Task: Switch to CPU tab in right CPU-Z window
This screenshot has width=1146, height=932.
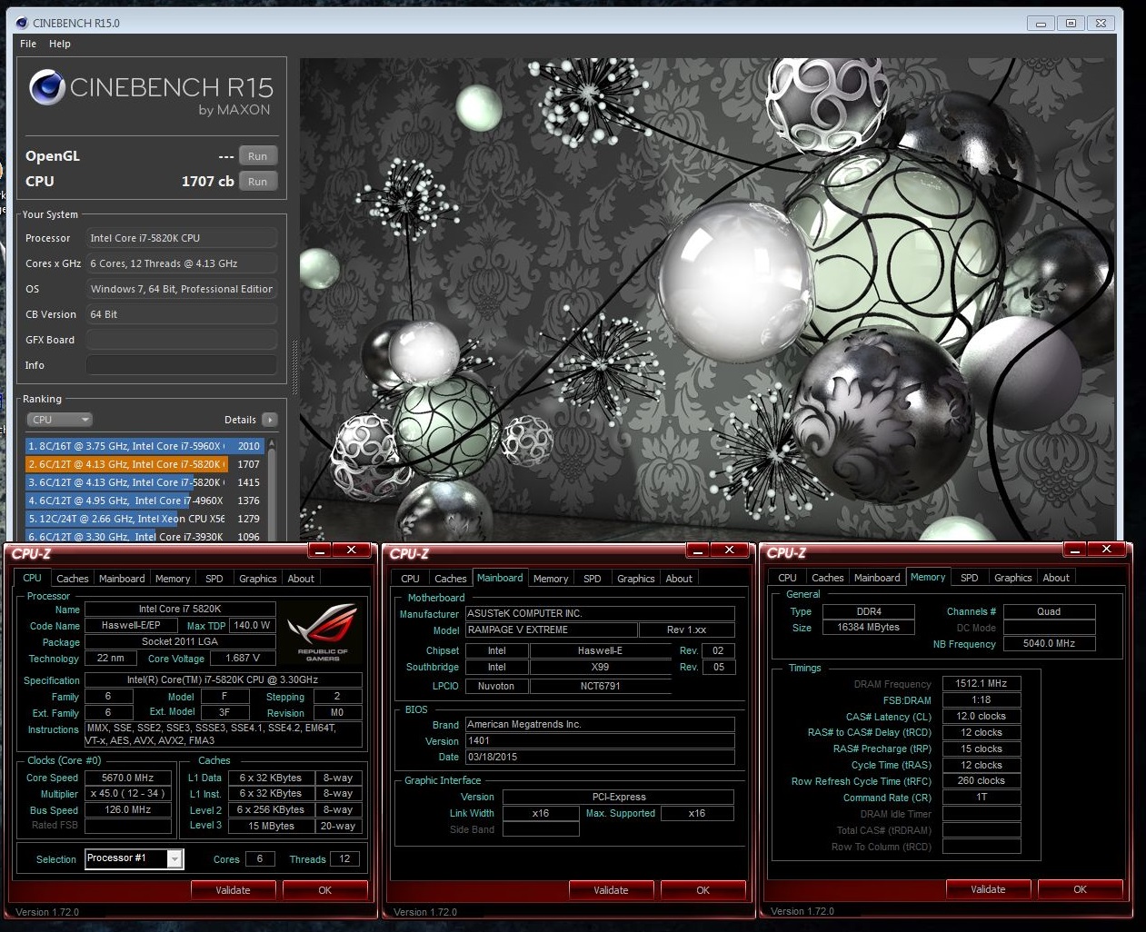Action: (x=788, y=578)
